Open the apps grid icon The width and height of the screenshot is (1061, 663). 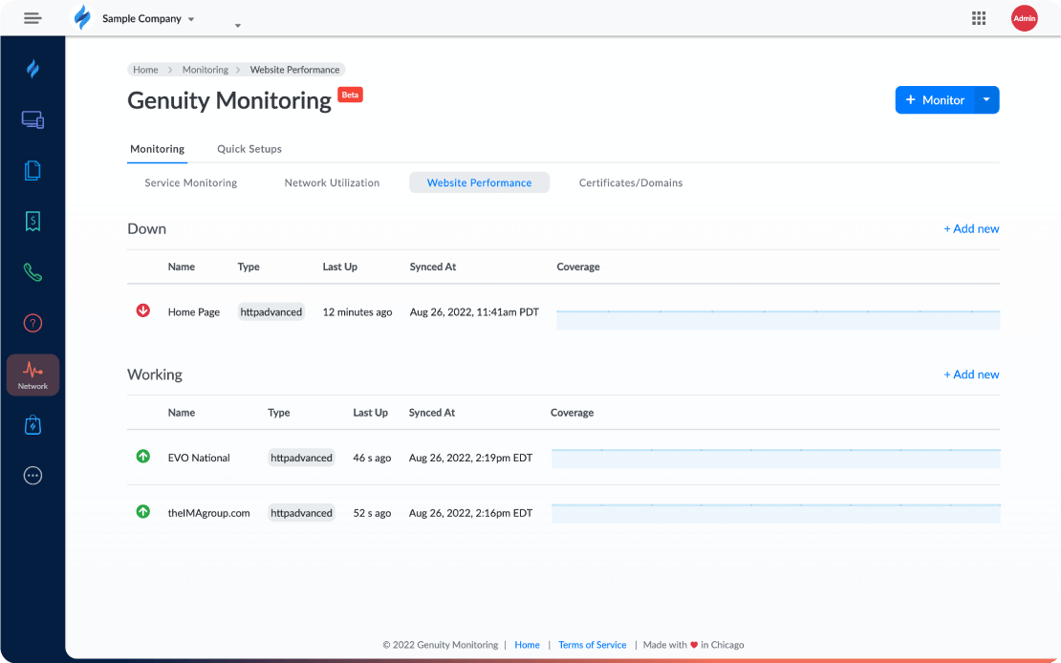979,18
